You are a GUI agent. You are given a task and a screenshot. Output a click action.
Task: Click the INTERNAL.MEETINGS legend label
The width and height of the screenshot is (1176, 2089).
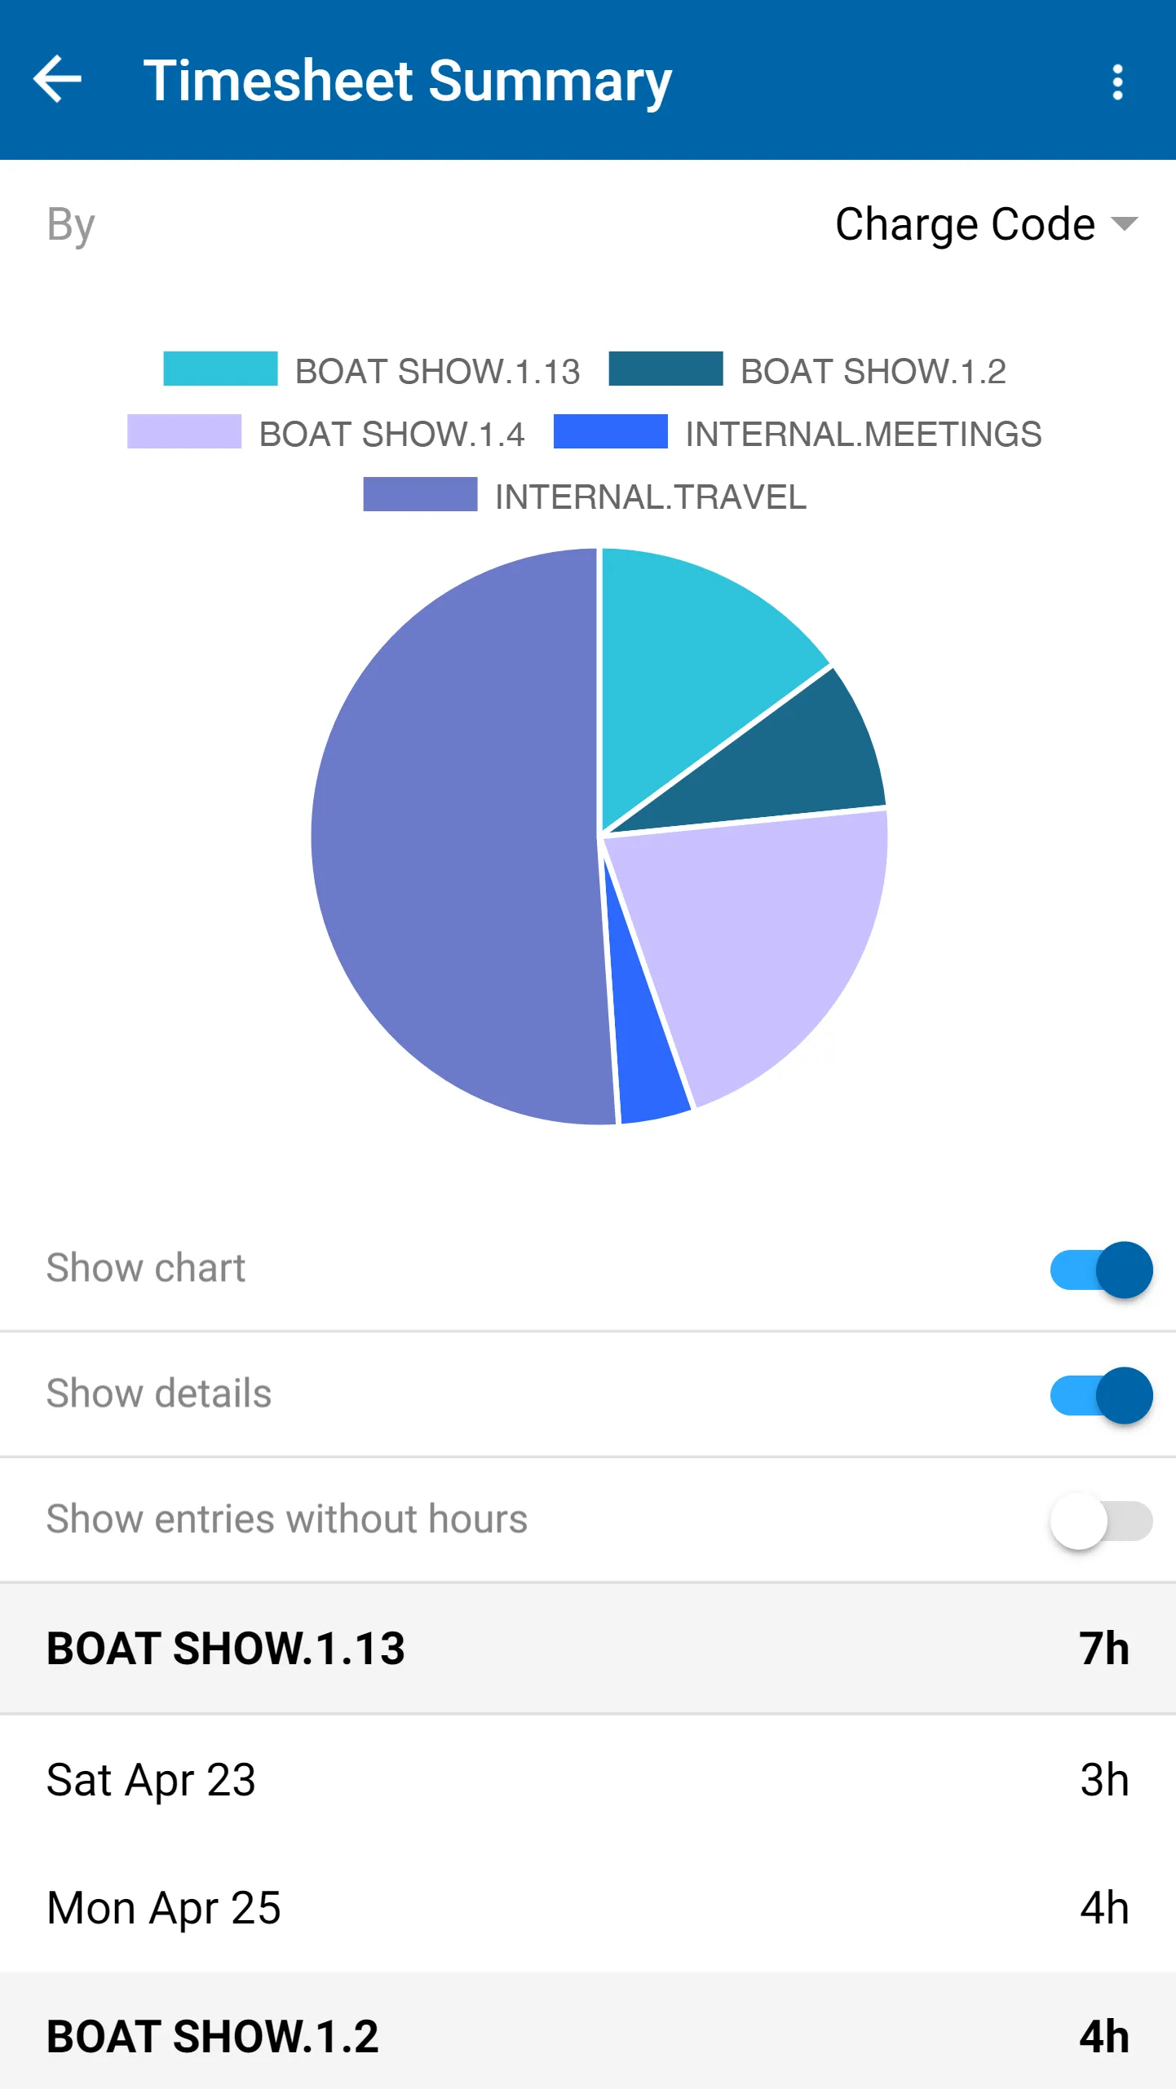pos(864,434)
